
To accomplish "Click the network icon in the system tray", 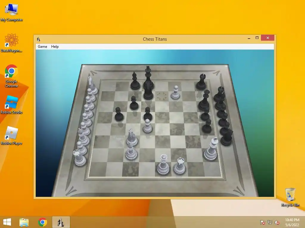I will coord(270,222).
